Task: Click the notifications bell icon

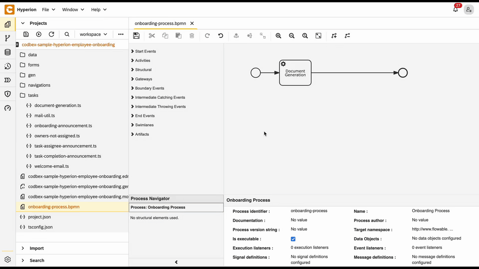Action: click(455, 10)
